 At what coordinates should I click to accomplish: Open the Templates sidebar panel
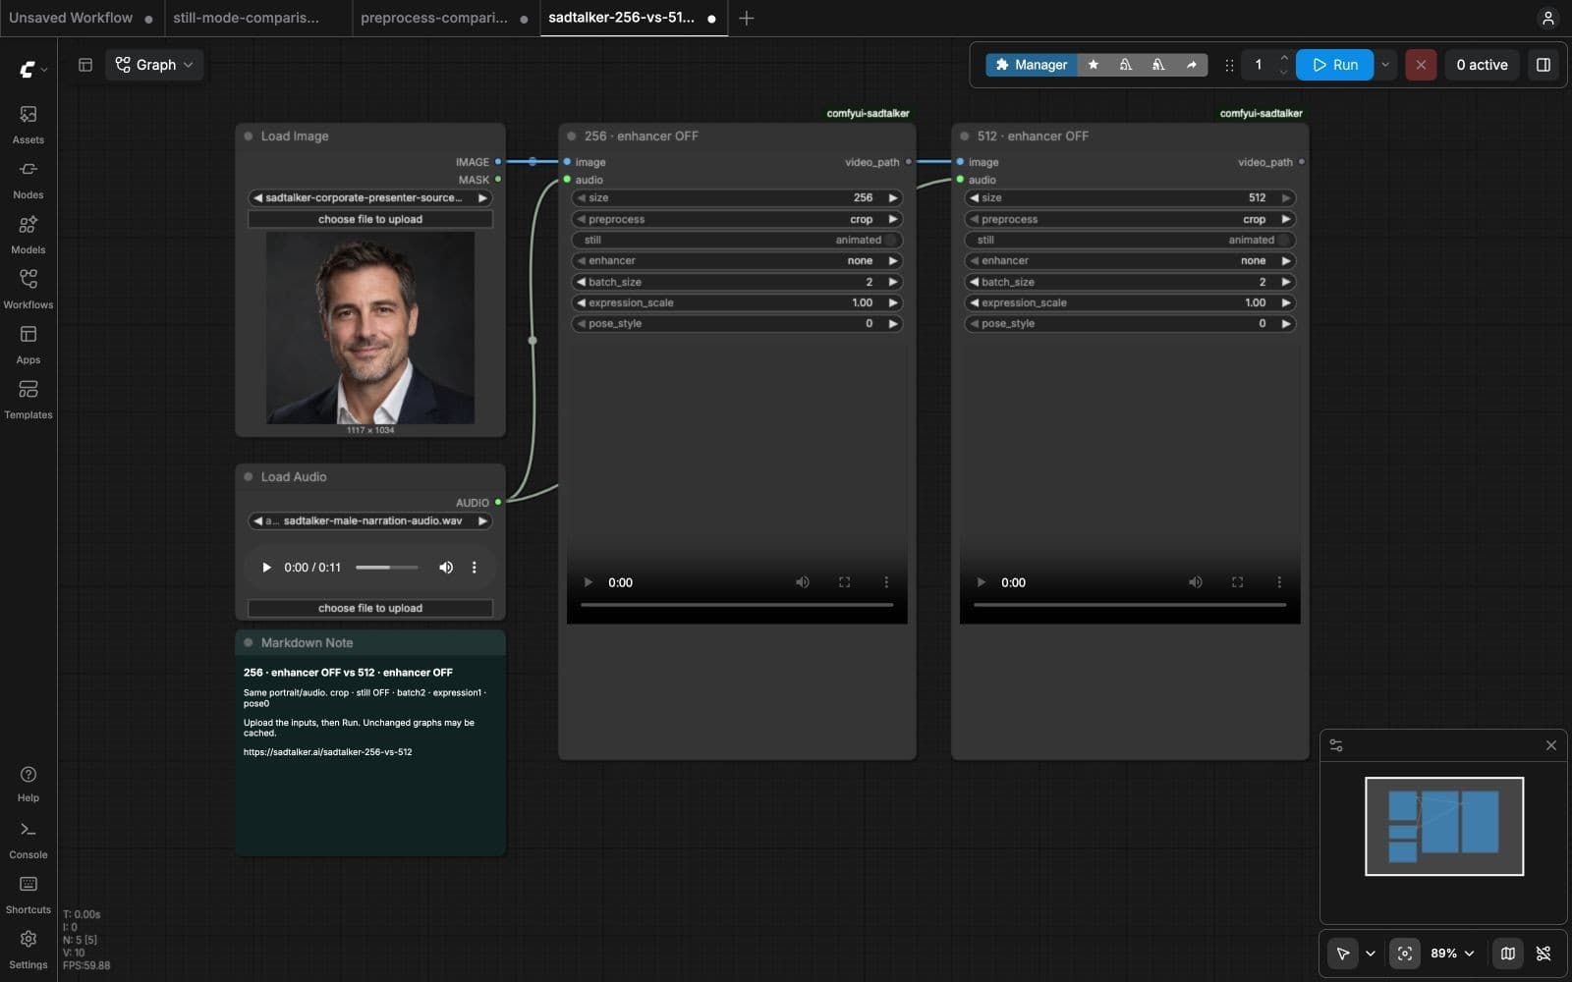(28, 400)
